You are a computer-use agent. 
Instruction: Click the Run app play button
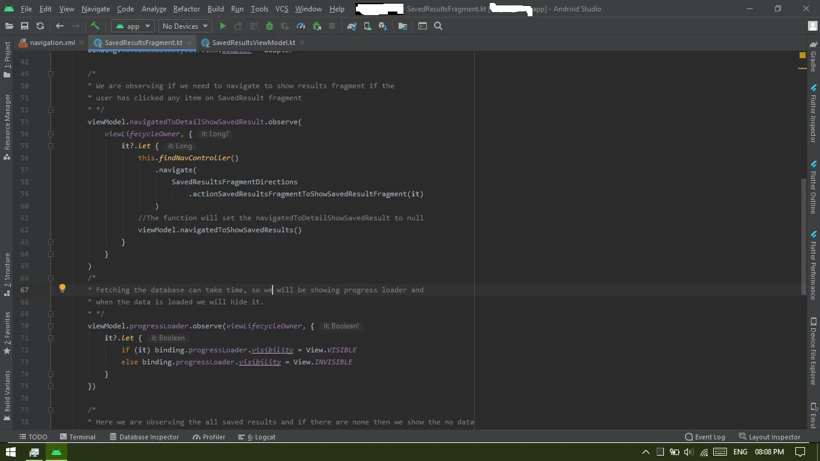[223, 26]
